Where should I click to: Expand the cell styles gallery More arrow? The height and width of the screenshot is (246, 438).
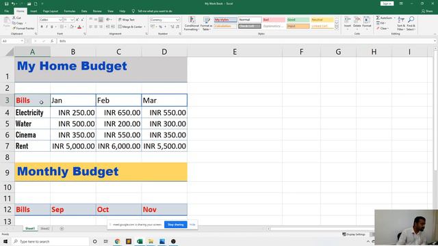pos(337,28)
